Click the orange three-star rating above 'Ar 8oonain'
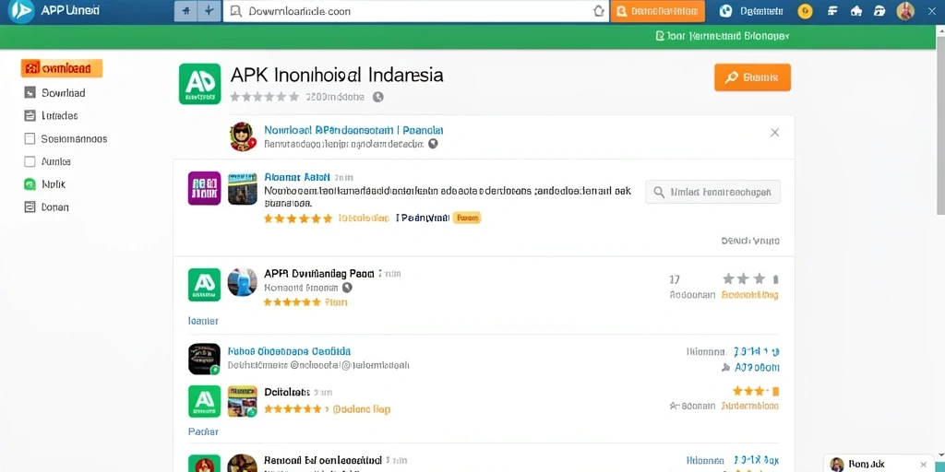945x472 pixels. point(755,391)
